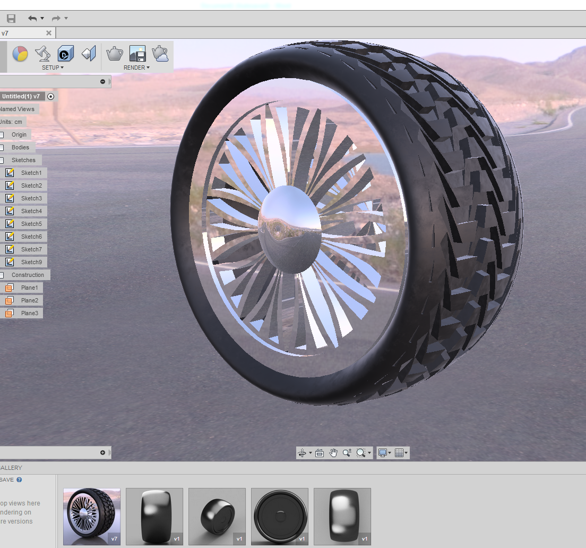Start an In-canvas Render with the teapot icon
The image size is (586, 548).
pos(115,53)
